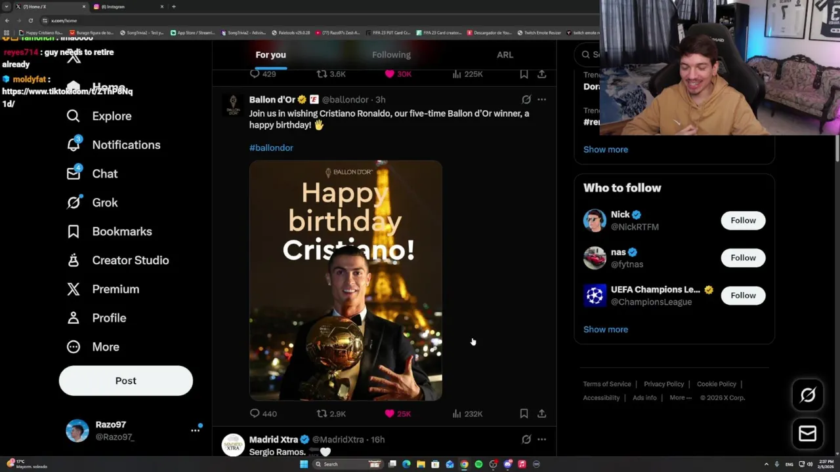Reload the page in the browser
Viewport: 840px width, 472px height.
[30, 20]
